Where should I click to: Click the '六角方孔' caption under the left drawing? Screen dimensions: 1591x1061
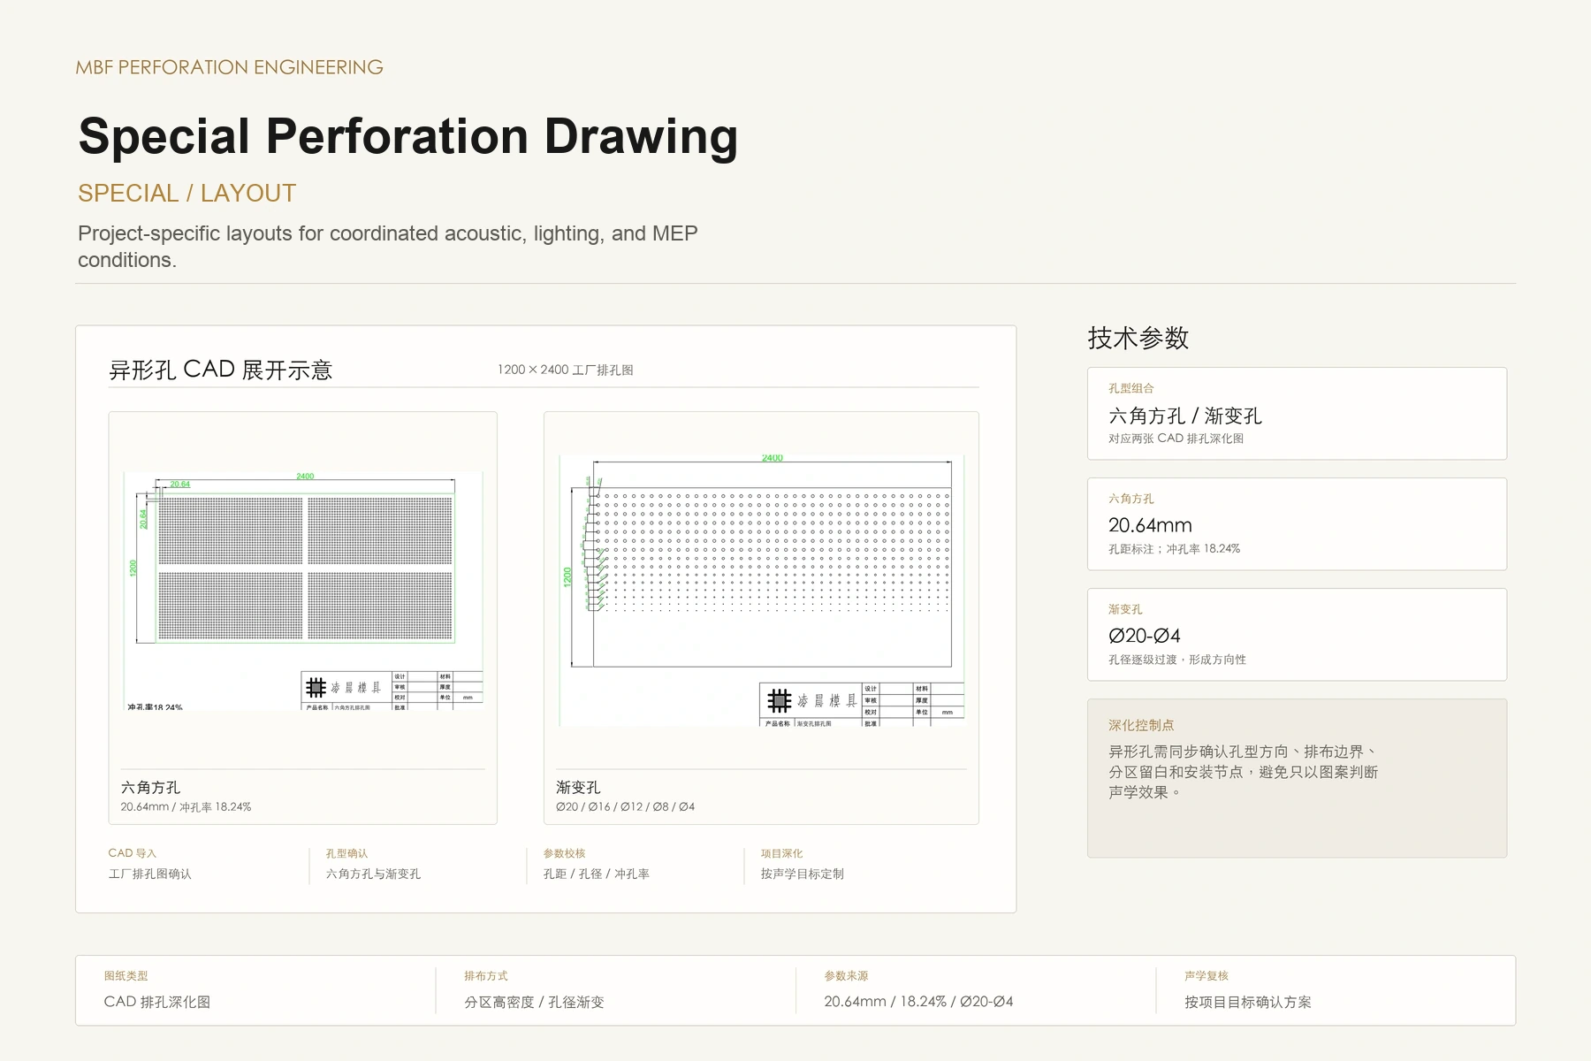[x=150, y=787]
